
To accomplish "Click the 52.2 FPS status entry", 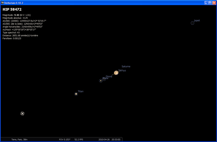I will (x=79, y=140).
